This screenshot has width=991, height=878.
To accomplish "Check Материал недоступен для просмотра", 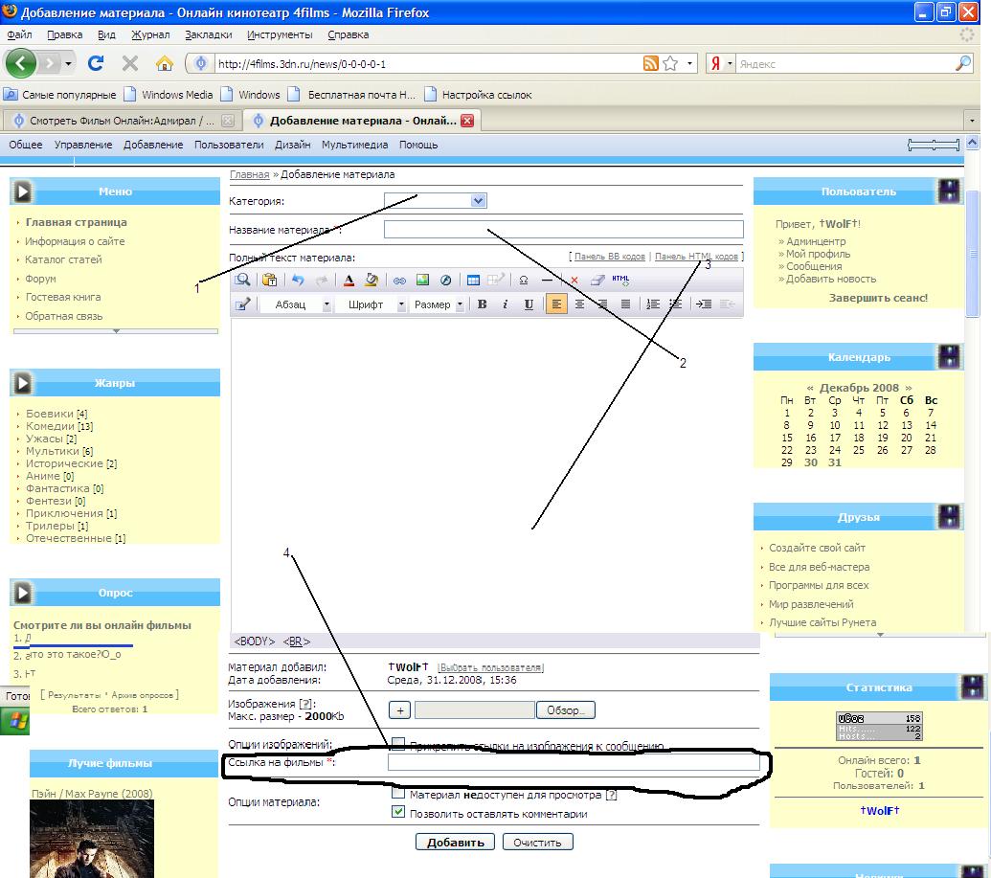I will [x=398, y=795].
